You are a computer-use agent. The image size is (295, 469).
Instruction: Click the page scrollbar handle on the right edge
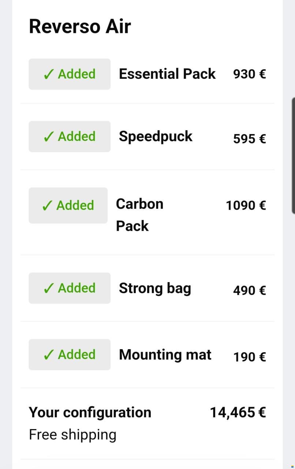point(293,155)
